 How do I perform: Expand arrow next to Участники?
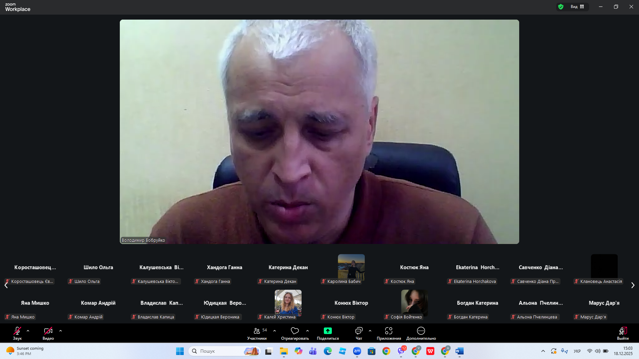(275, 331)
